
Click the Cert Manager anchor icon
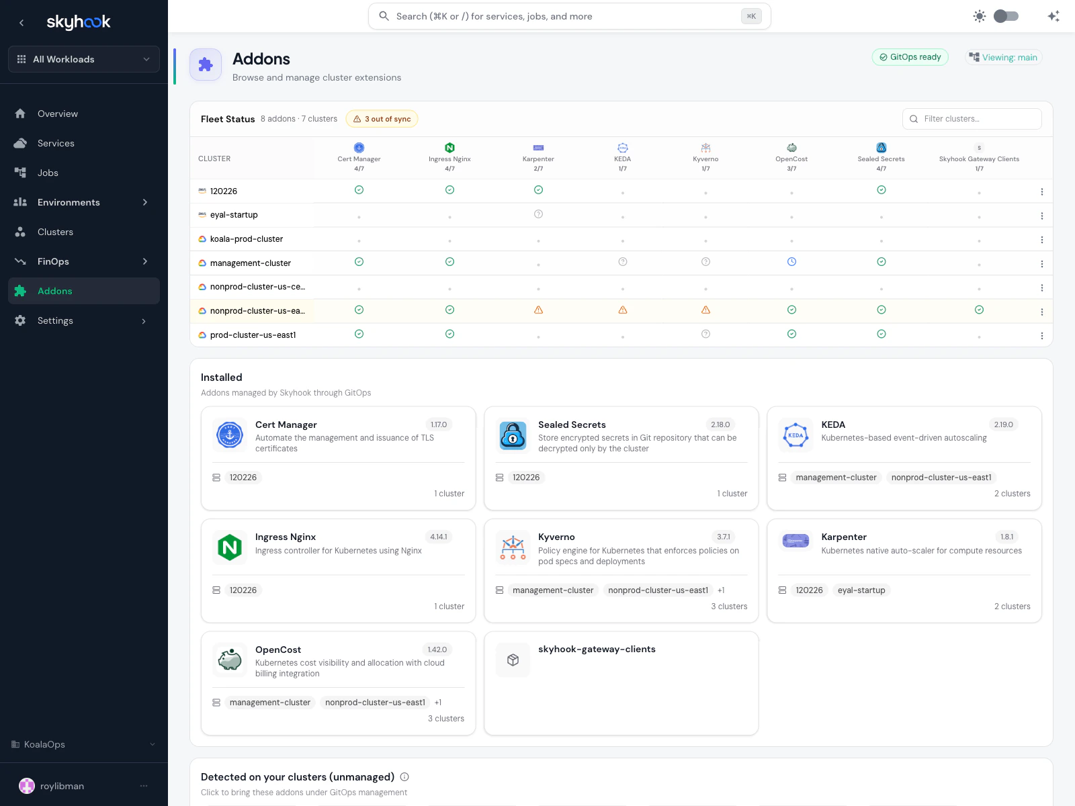230,435
